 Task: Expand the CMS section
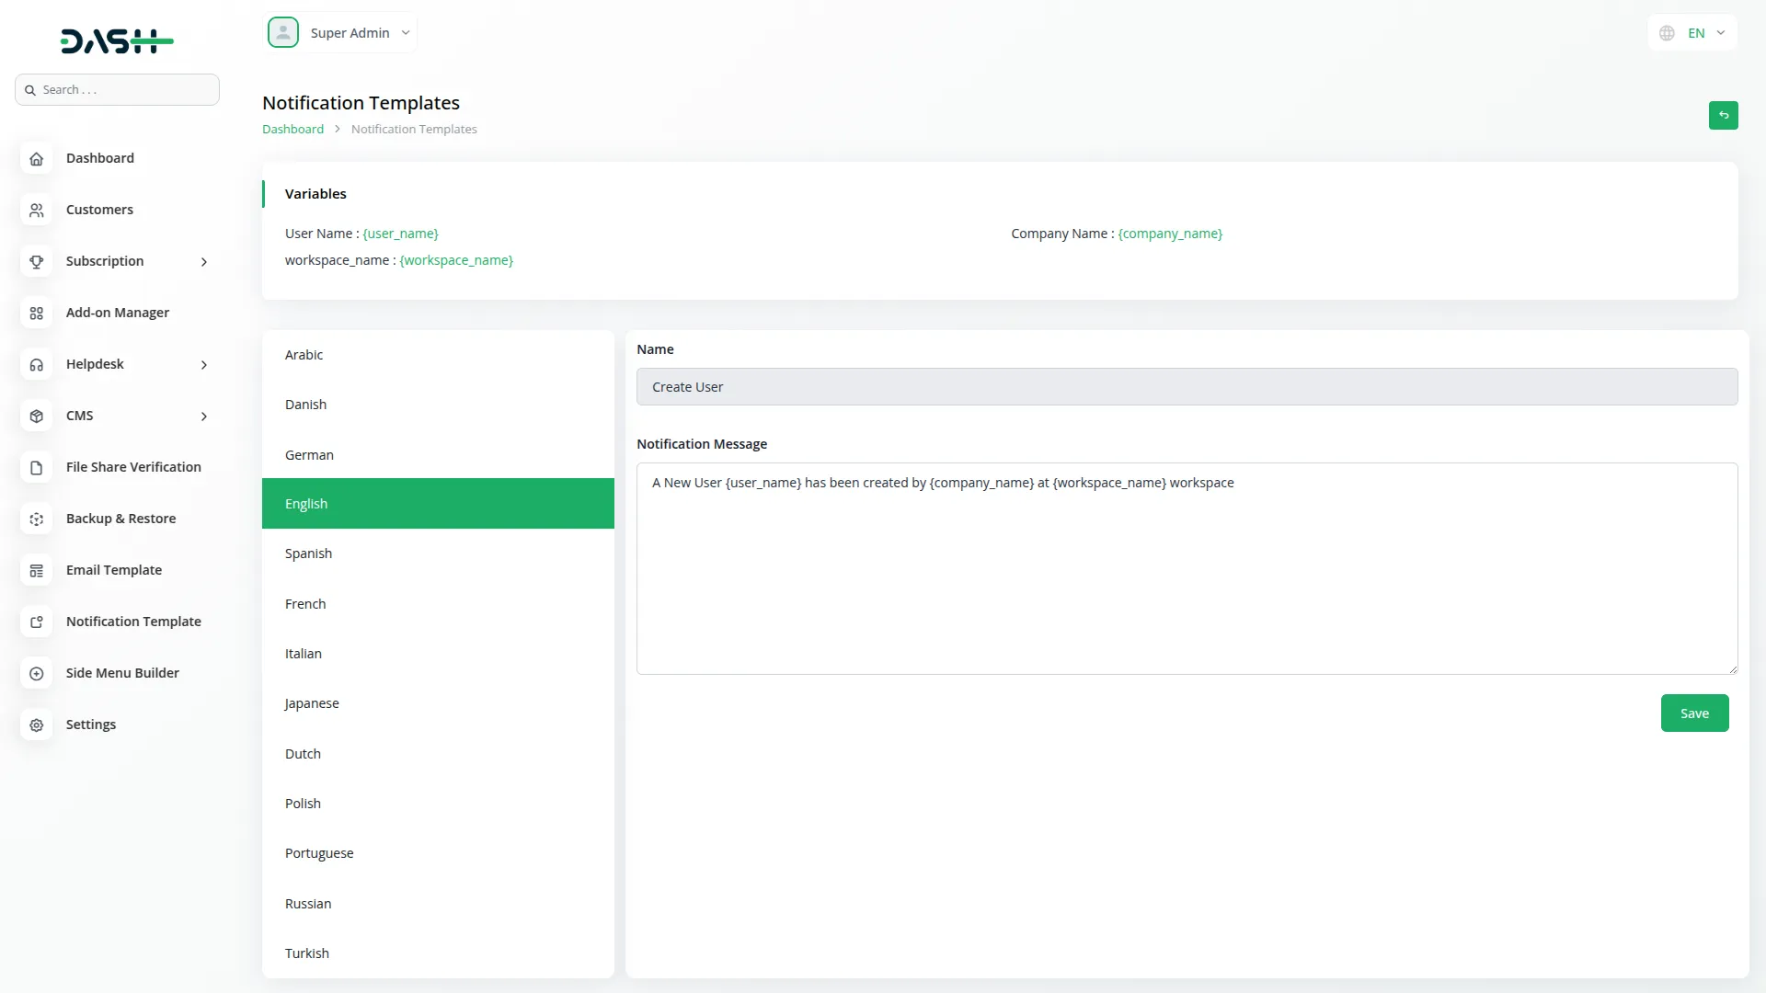pos(204,416)
